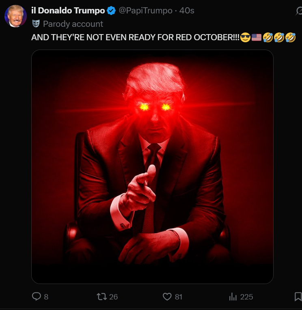The width and height of the screenshot is (302, 310).
Task: Click the like count 81
Action: pyautogui.click(x=179, y=297)
